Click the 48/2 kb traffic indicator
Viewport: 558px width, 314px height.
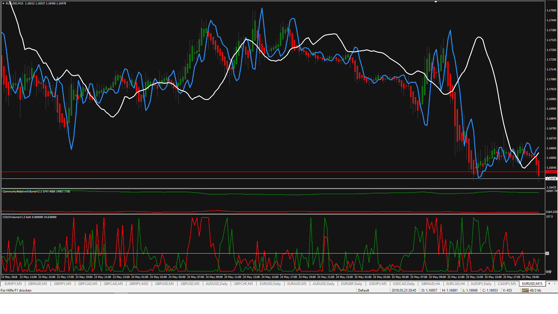coord(535,290)
